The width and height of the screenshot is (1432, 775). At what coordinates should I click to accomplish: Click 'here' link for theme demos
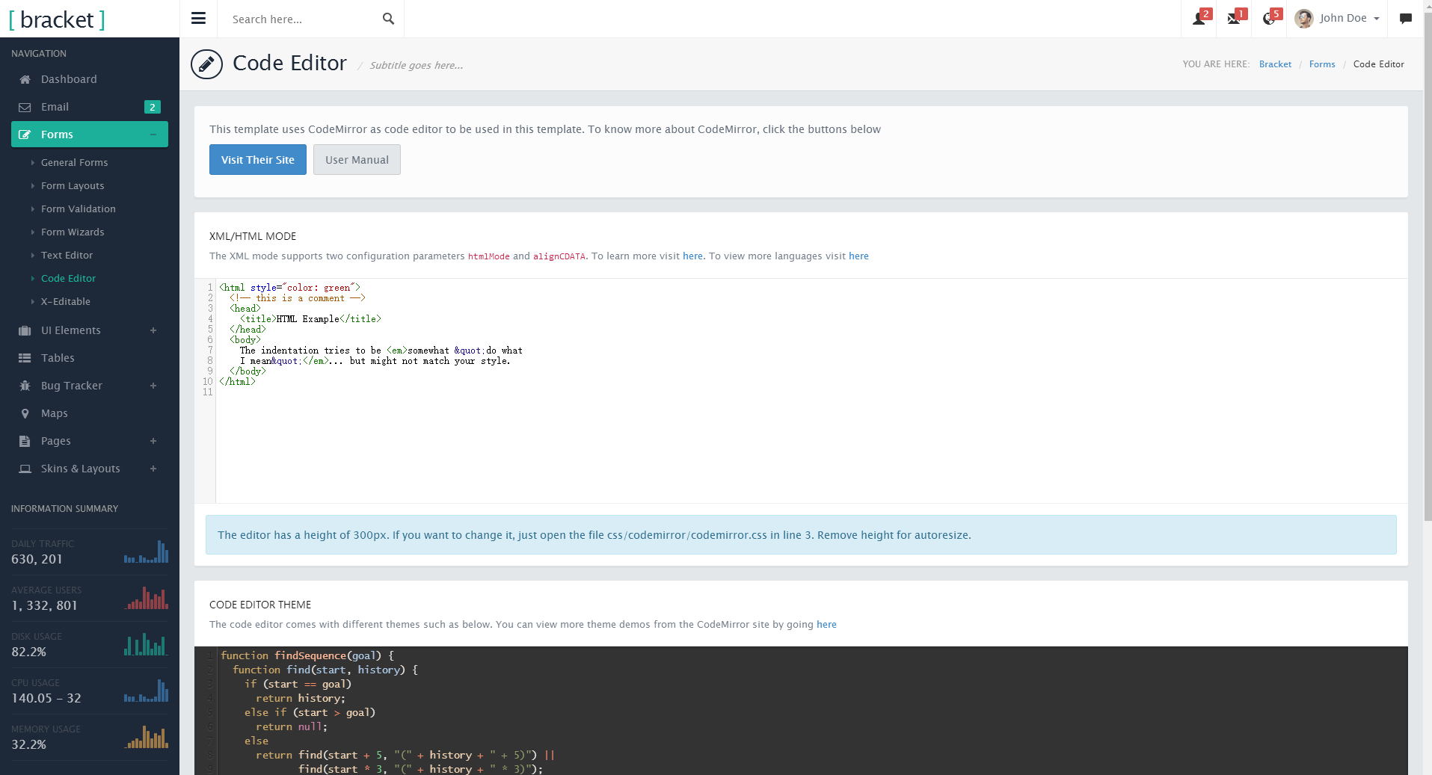[826, 624]
